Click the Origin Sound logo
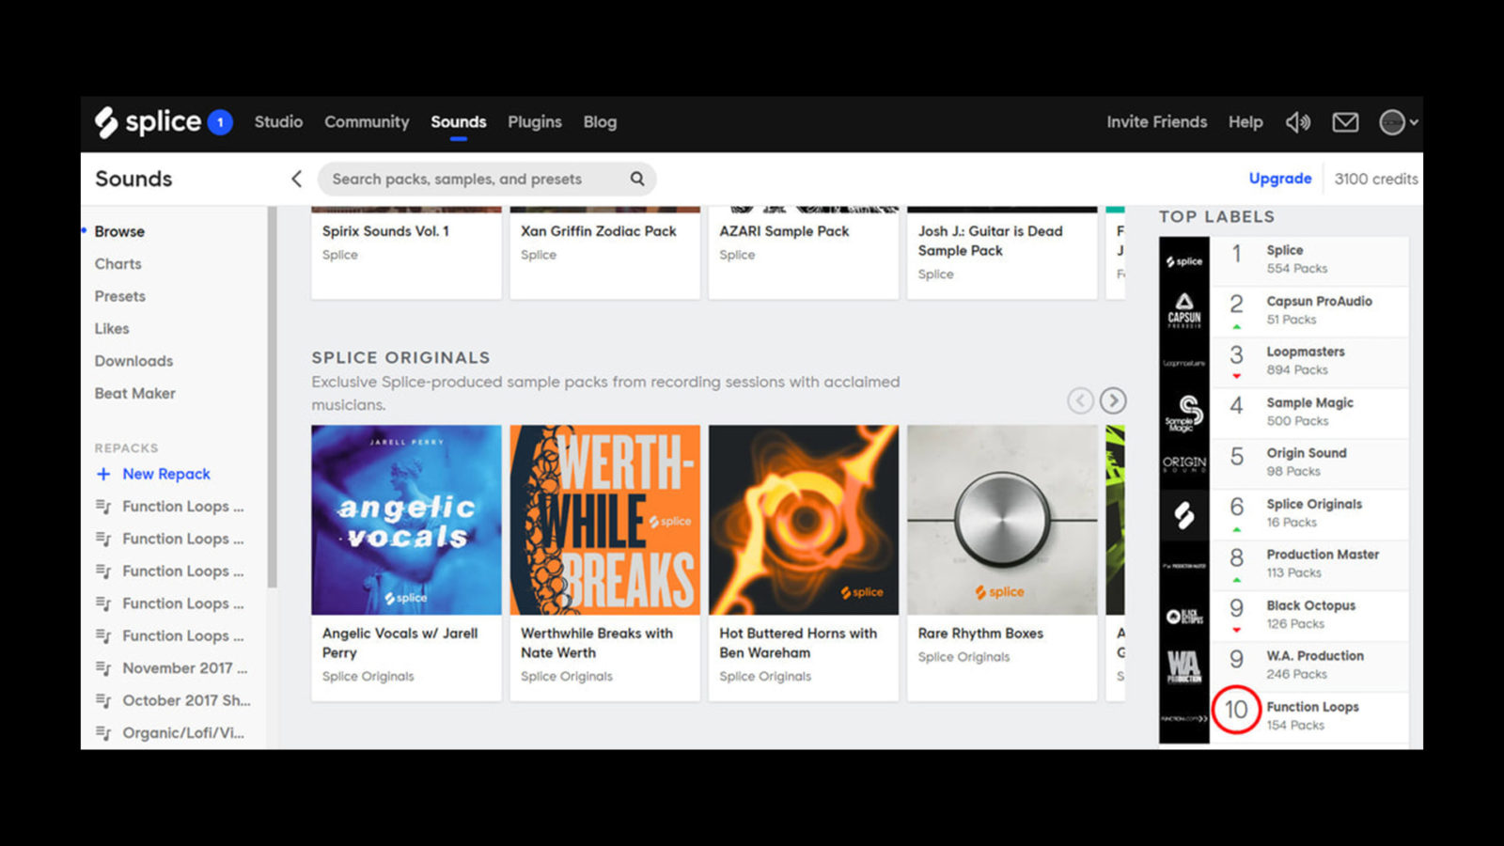 pyautogui.click(x=1184, y=463)
